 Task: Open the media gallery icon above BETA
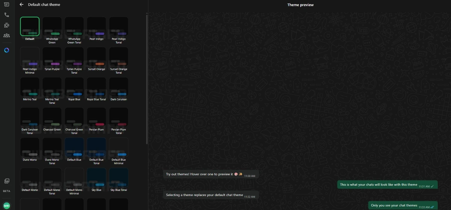(x=6, y=181)
